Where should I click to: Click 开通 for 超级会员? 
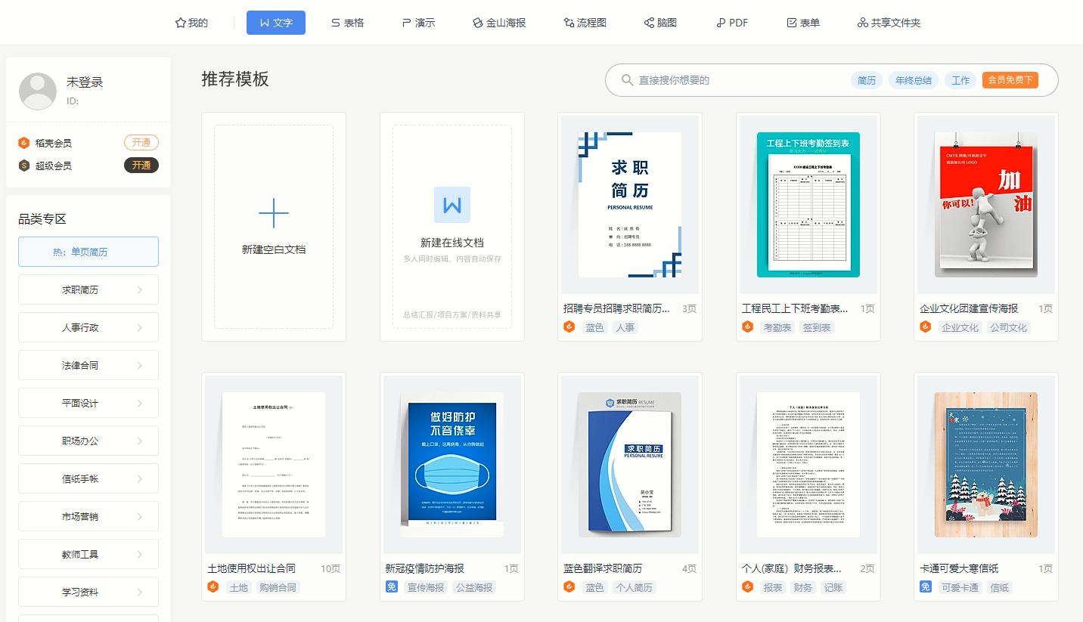(141, 166)
